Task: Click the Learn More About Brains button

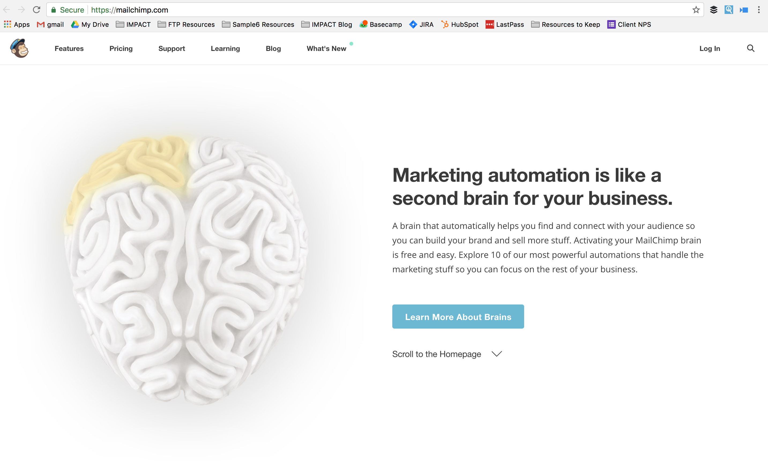Action: (458, 317)
